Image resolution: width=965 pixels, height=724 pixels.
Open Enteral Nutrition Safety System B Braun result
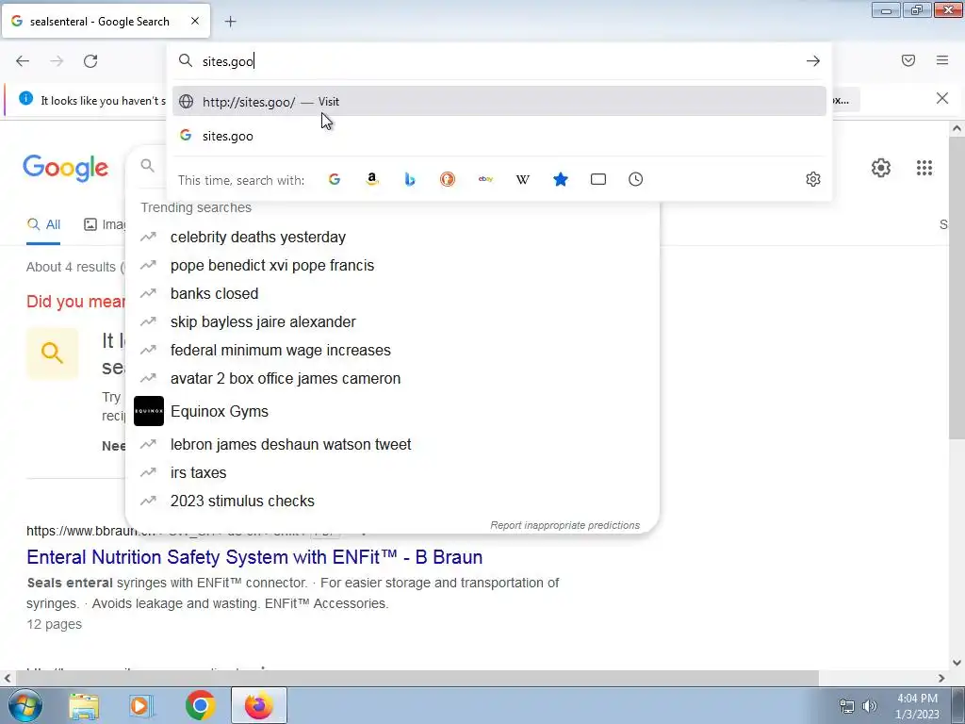pyautogui.click(x=254, y=557)
